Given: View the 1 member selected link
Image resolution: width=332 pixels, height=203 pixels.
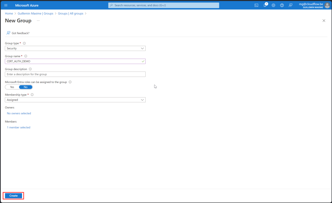Looking at the screenshot, I should pyautogui.click(x=18, y=127).
